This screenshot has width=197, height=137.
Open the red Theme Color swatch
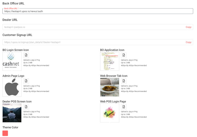5,133
